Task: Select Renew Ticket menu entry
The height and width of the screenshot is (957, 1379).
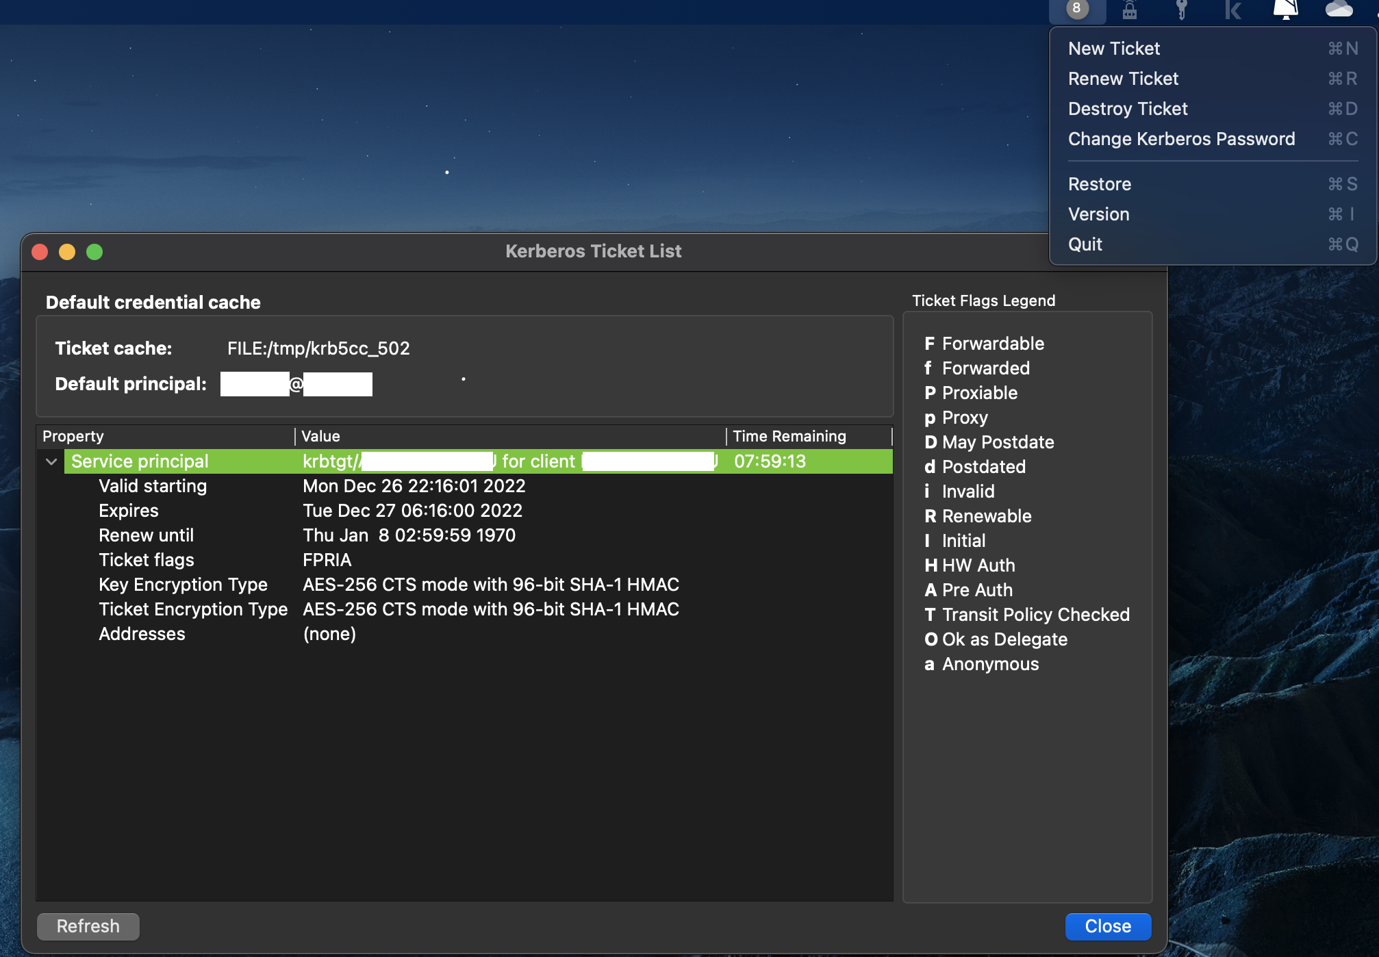Action: click(1123, 79)
